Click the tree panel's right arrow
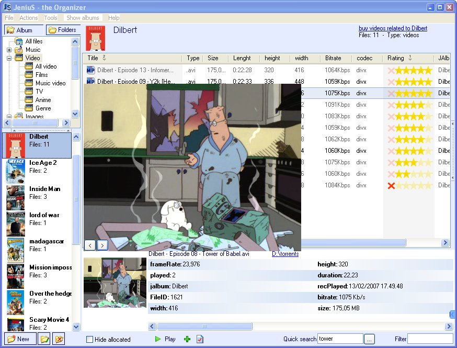This screenshot has width=457, height=348. [66, 123]
